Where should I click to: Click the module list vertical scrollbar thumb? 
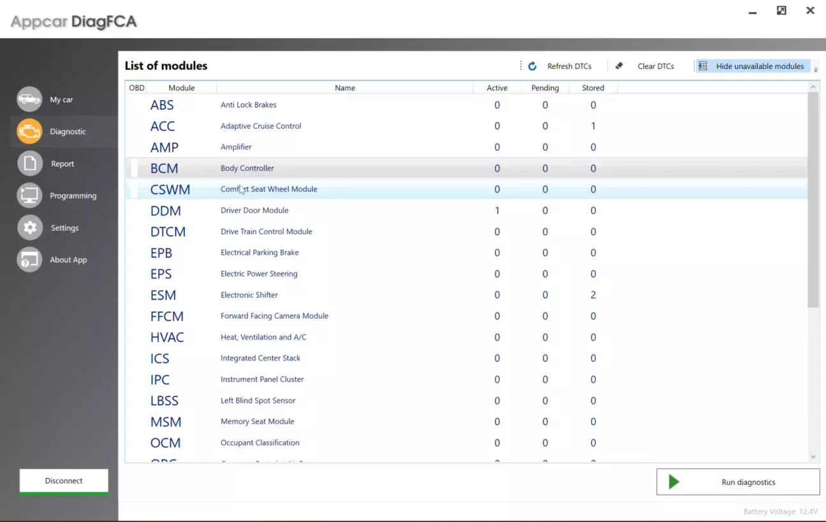(813, 198)
